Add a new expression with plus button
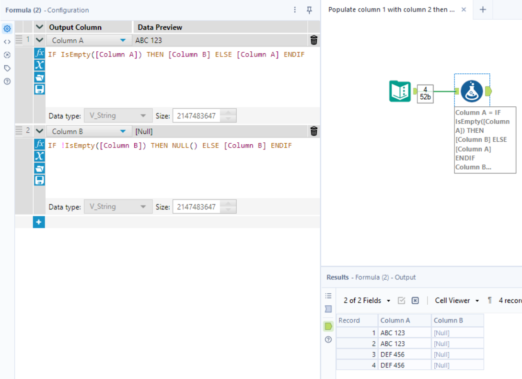The height and width of the screenshot is (379, 522). tap(39, 222)
